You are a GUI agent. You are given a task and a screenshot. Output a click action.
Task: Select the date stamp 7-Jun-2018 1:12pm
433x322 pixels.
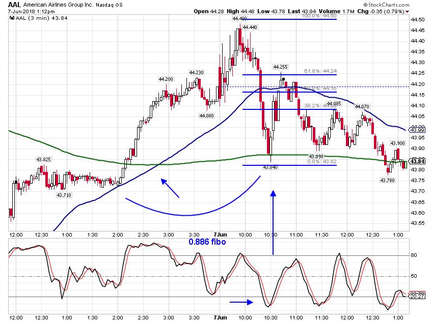31,12
